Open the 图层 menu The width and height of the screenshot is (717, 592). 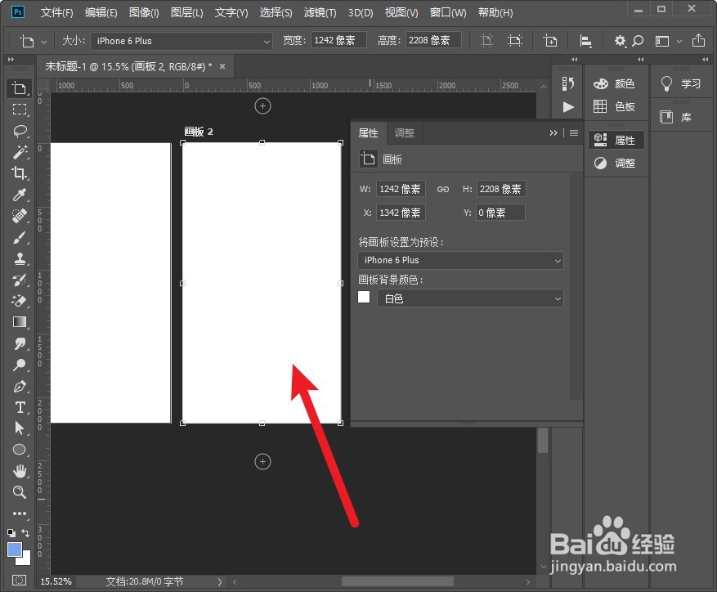(x=186, y=12)
